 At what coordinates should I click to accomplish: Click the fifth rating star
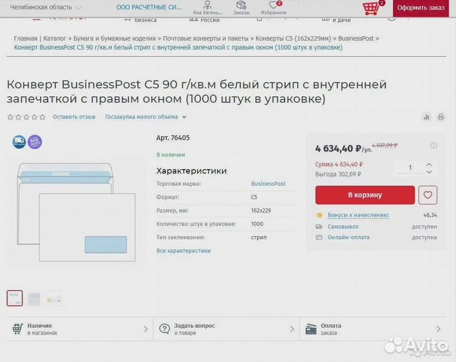pyautogui.click(x=42, y=117)
